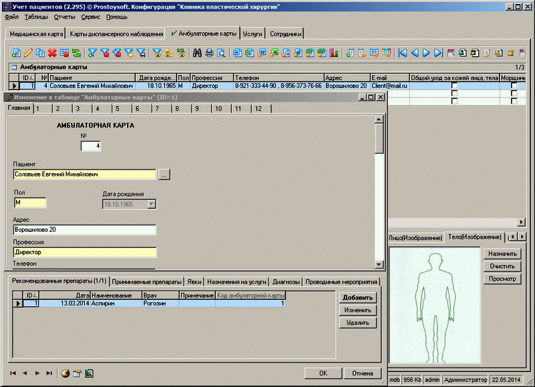This screenshot has height=387, width=535.
Task: Click the printer icon in toolbar
Action: (209, 53)
